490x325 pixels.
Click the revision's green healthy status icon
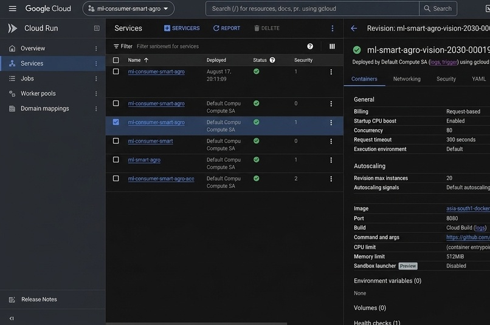[357, 50]
